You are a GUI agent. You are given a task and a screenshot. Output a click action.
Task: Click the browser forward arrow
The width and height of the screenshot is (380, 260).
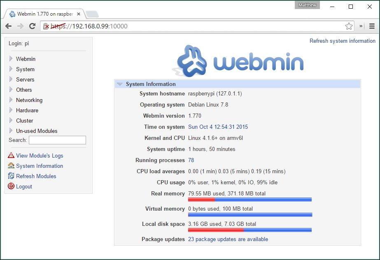(20, 26)
